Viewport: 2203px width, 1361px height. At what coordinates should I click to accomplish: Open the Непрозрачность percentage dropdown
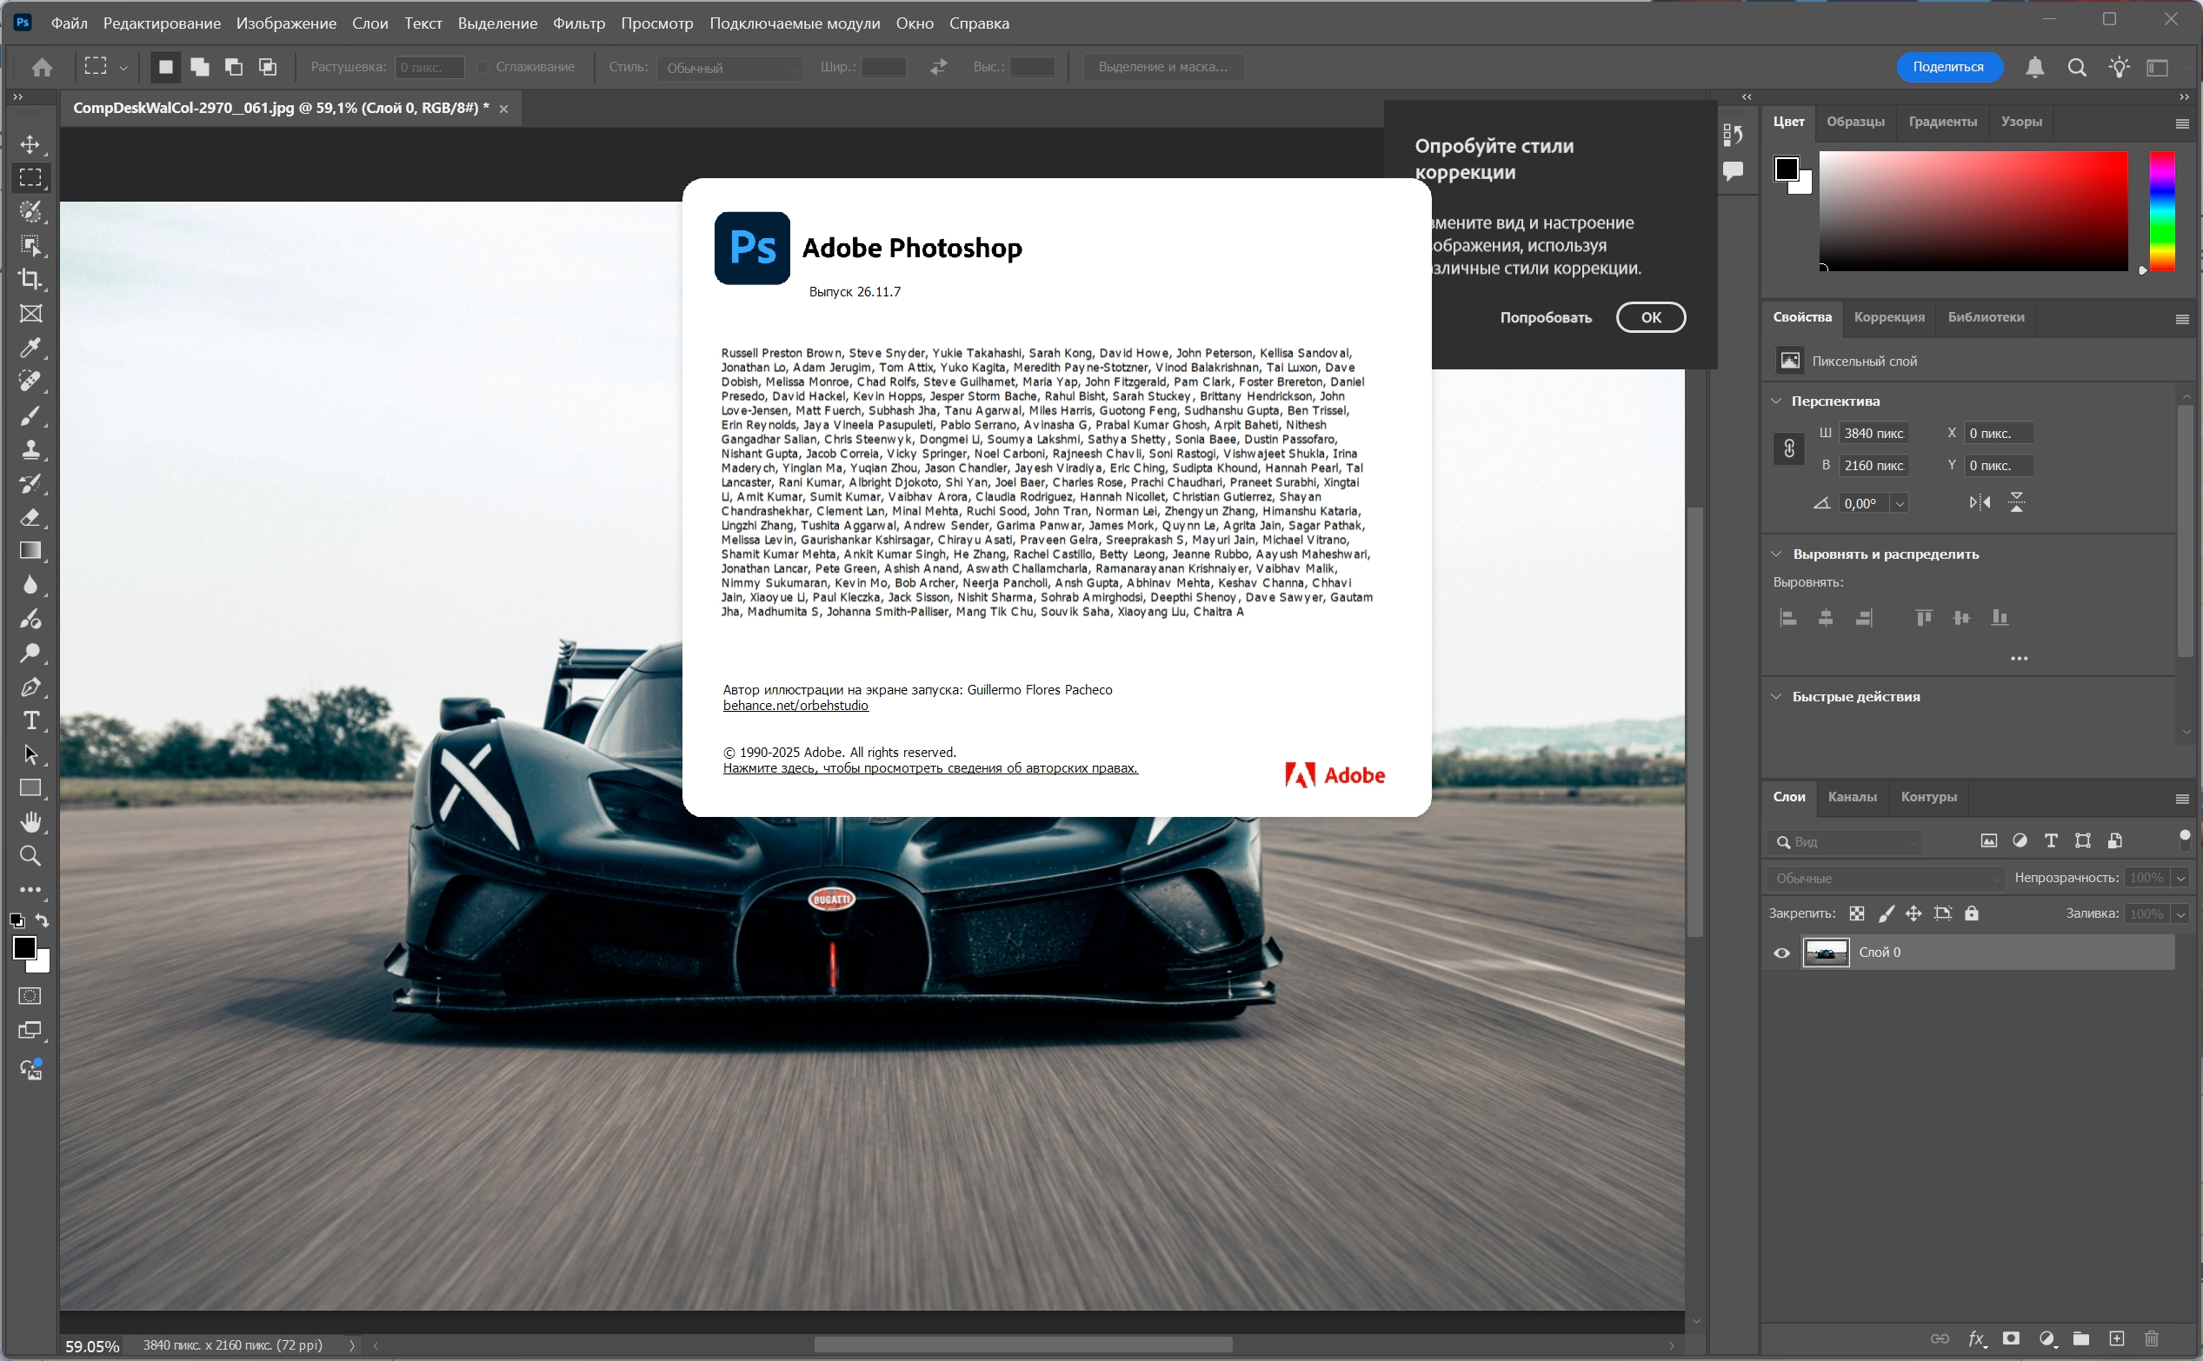pyautogui.click(x=2181, y=878)
